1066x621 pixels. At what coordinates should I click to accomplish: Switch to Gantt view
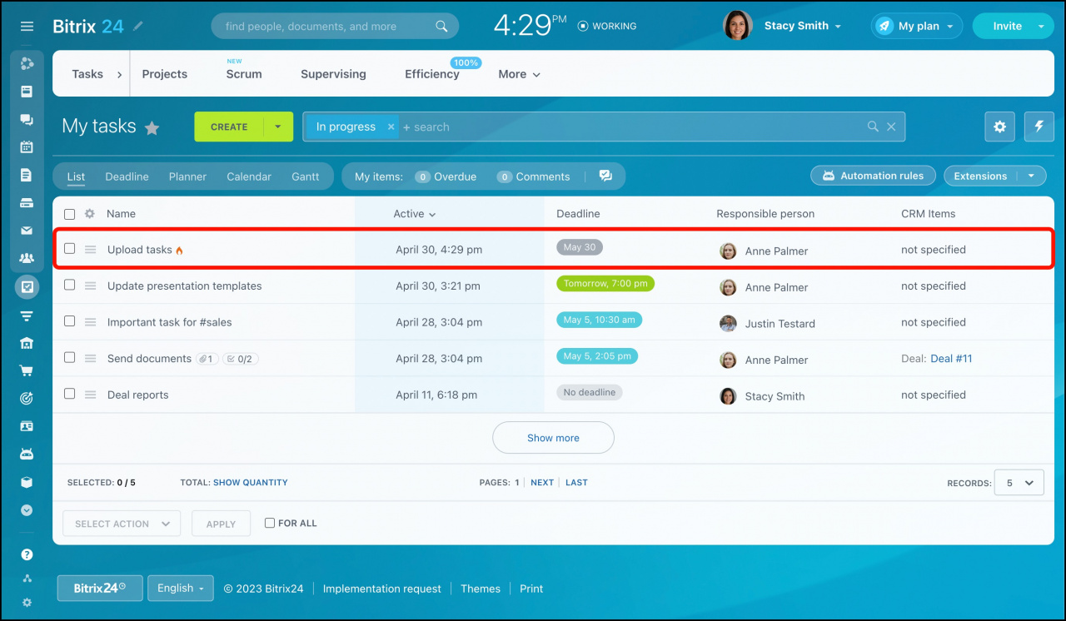click(306, 176)
